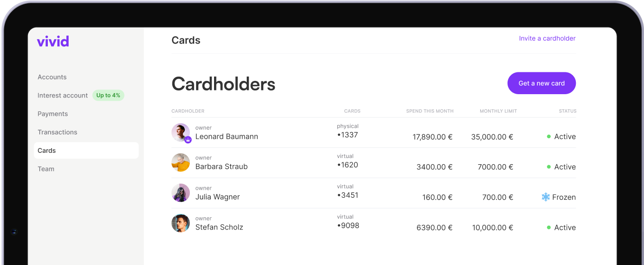Click Barbara Straub's profile avatar

[180, 162]
